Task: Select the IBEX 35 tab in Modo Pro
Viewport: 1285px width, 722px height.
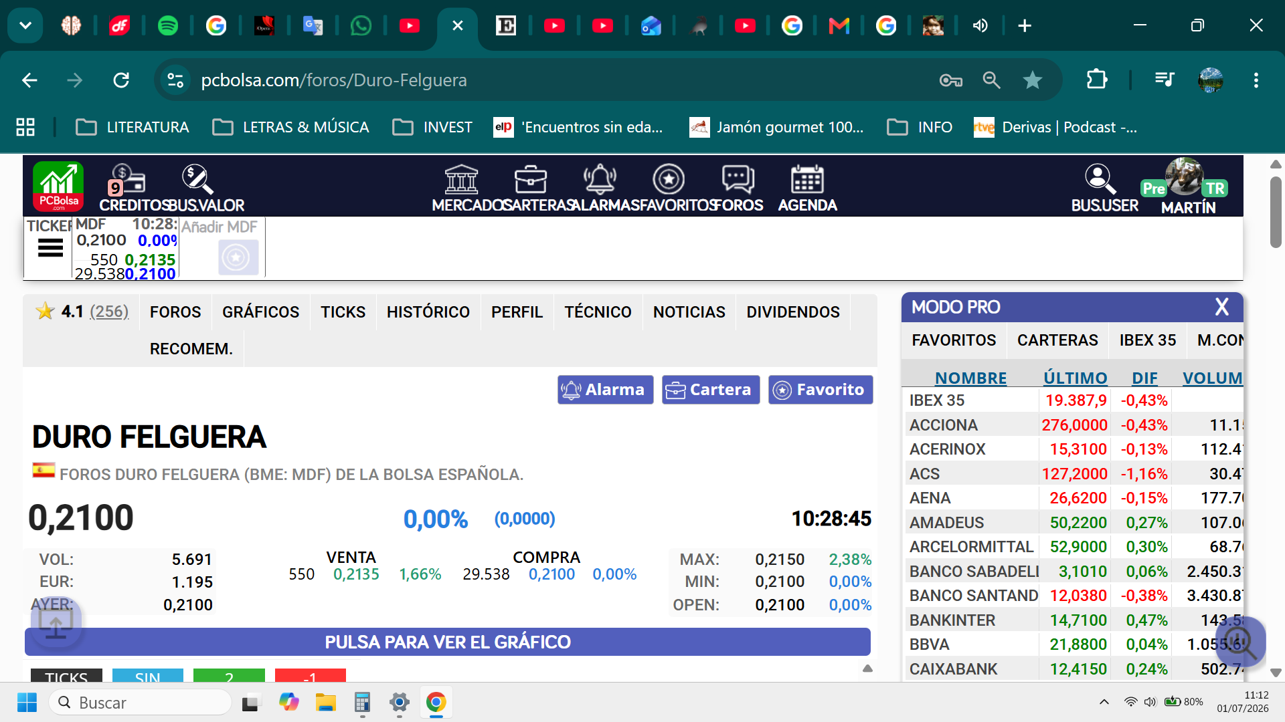Action: pyautogui.click(x=1147, y=340)
